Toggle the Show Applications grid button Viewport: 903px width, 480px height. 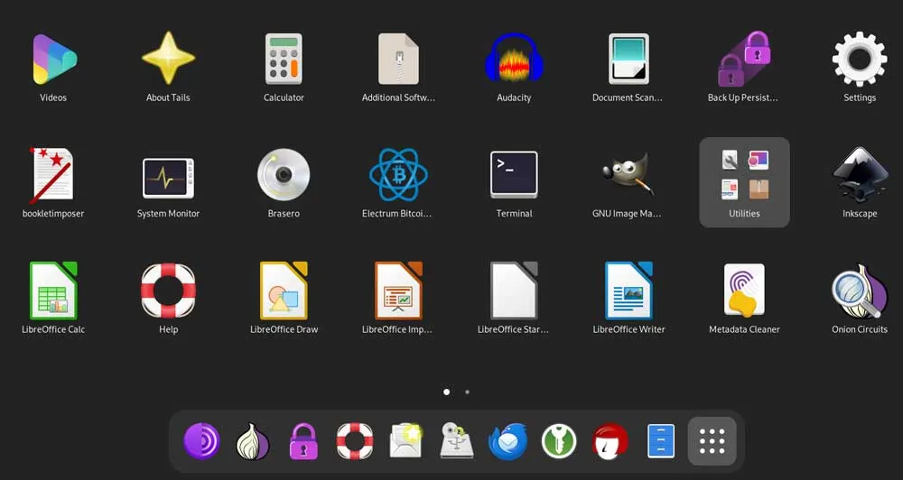[712, 441]
